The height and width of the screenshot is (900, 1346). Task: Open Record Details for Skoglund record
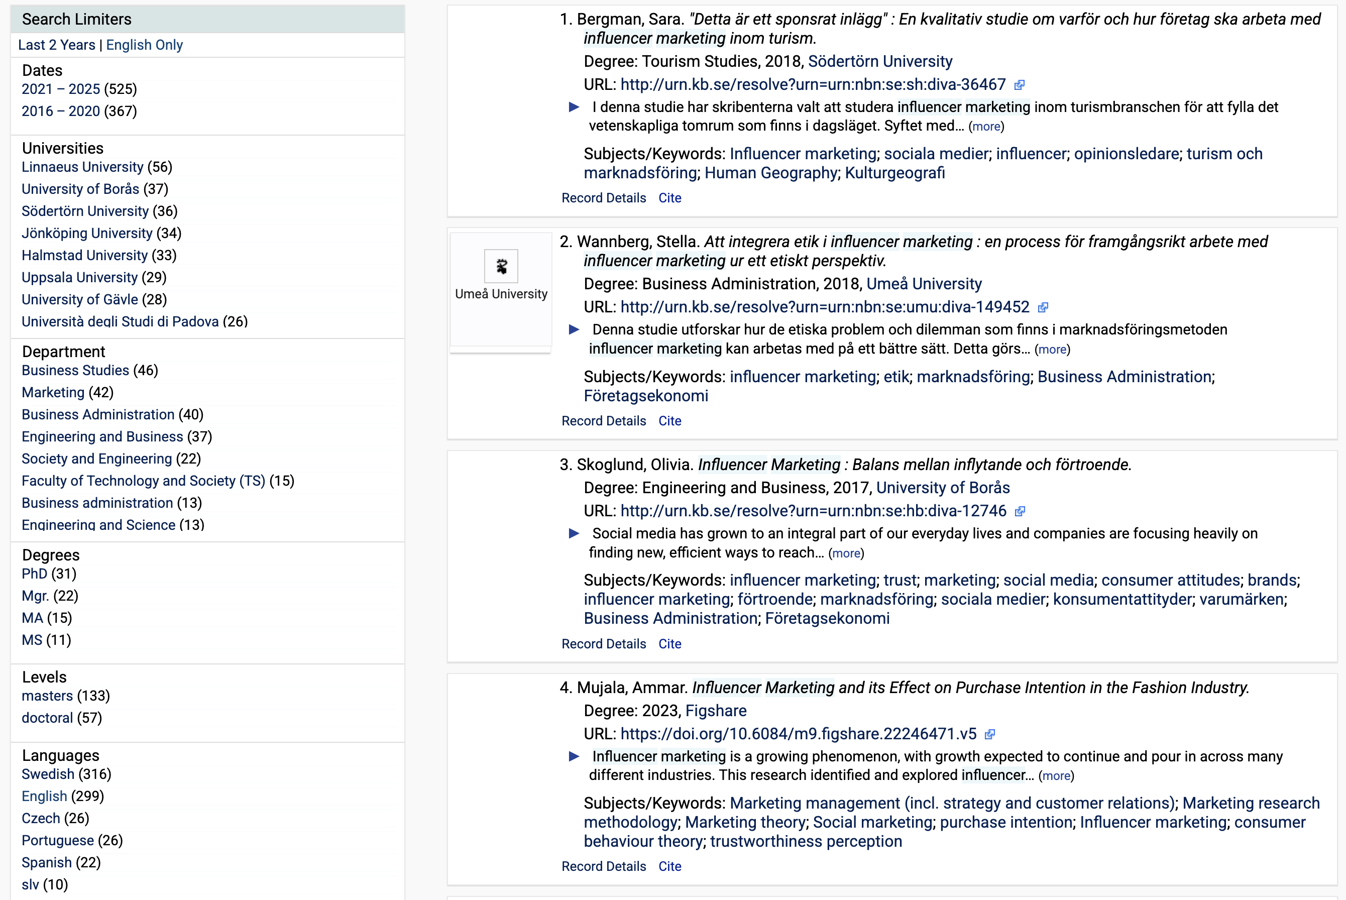(603, 644)
